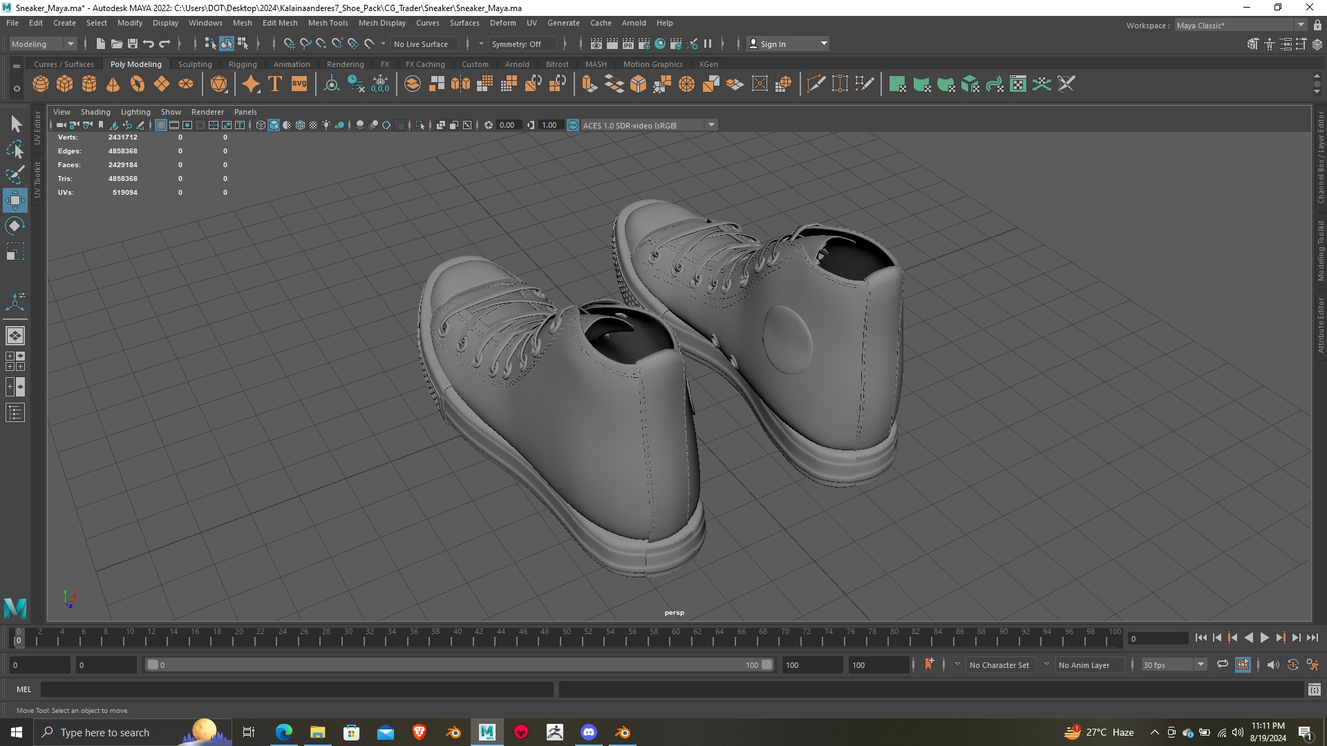The image size is (1327, 746).
Task: Select the Rotate tool in toolbox
Action: 15,227
